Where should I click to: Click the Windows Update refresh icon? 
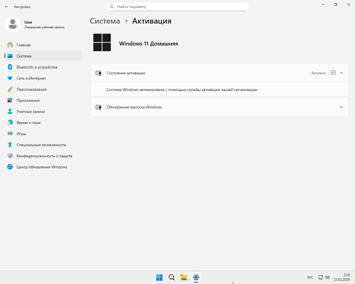pyautogui.click(x=10, y=167)
